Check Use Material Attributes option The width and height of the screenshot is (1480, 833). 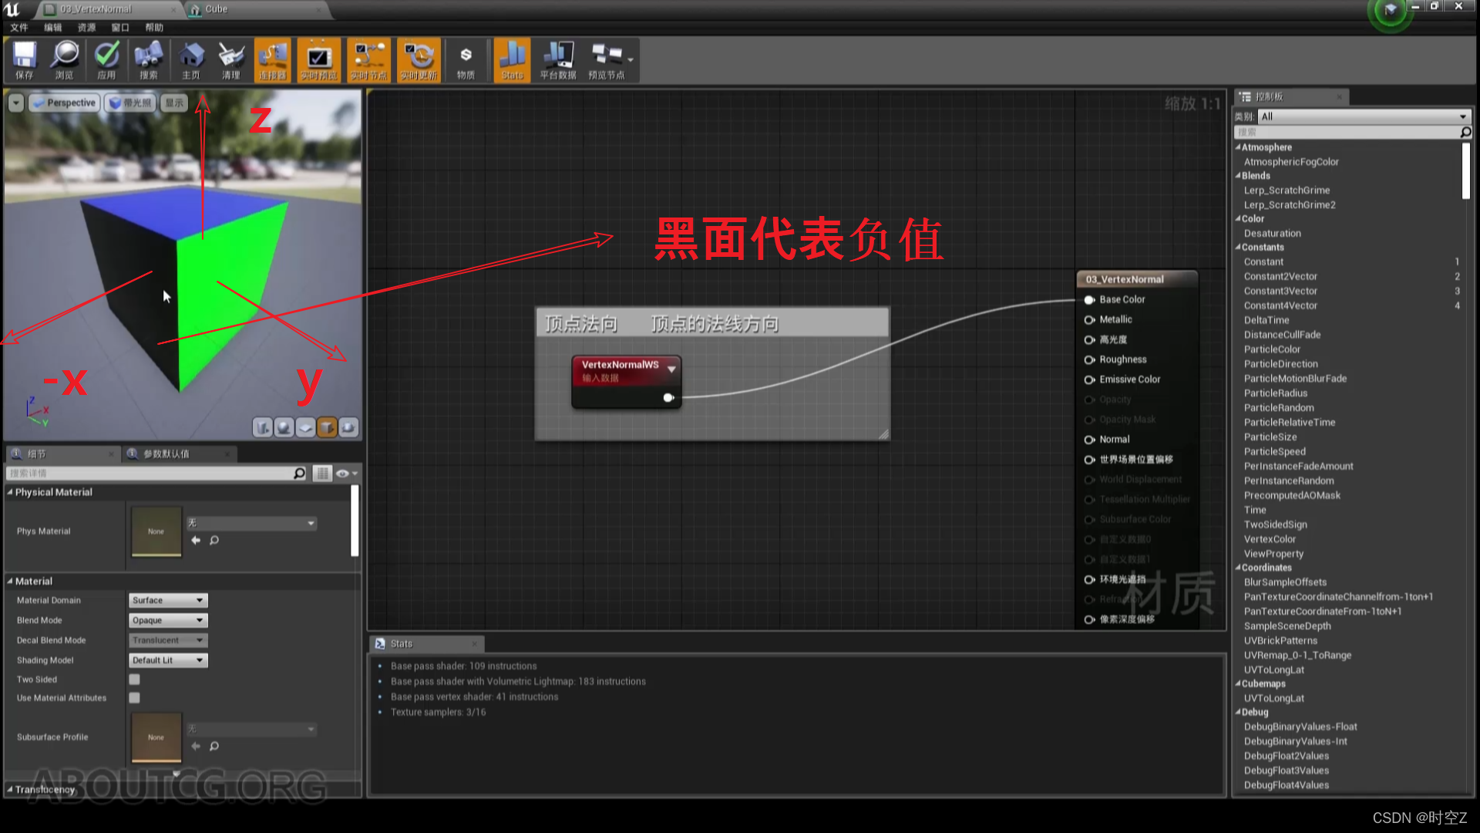134,697
